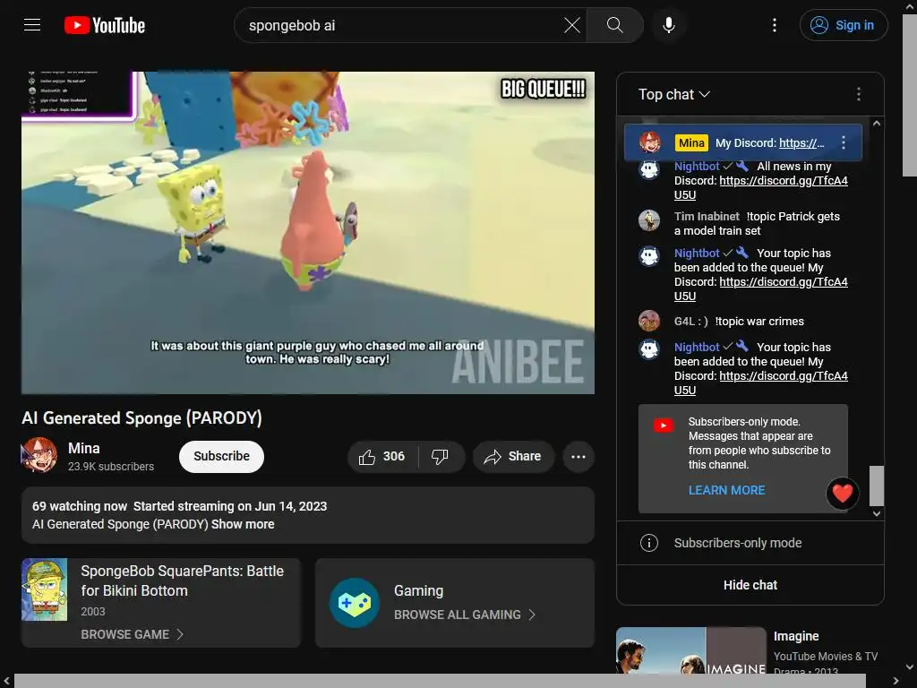Open Battle for Bikini Bottom game thumbnail
This screenshot has height=688, width=917.
(x=45, y=589)
